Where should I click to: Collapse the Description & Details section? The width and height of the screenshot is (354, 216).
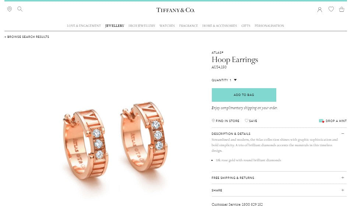click(343, 134)
